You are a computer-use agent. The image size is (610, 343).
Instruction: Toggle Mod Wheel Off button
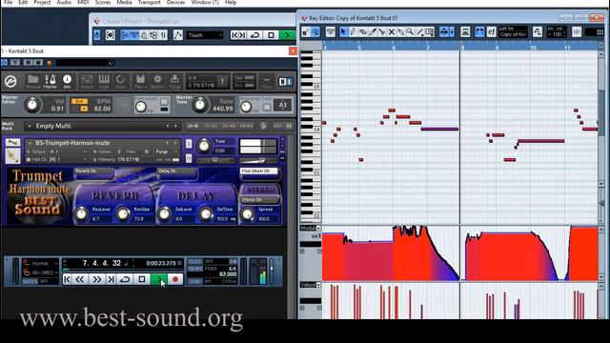259,172
